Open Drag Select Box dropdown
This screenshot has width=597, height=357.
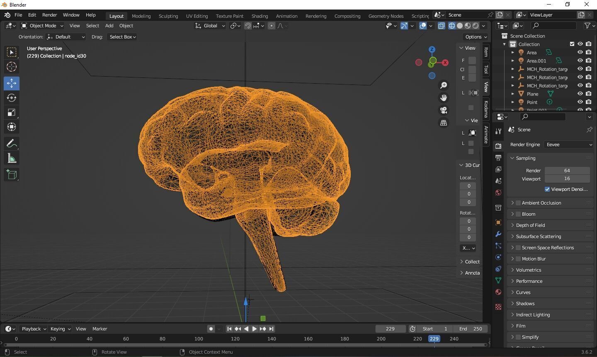122,37
